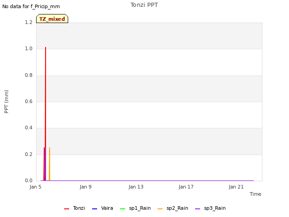
Task: Click the blue Vaira legend swatch
Action: [x=94, y=209]
